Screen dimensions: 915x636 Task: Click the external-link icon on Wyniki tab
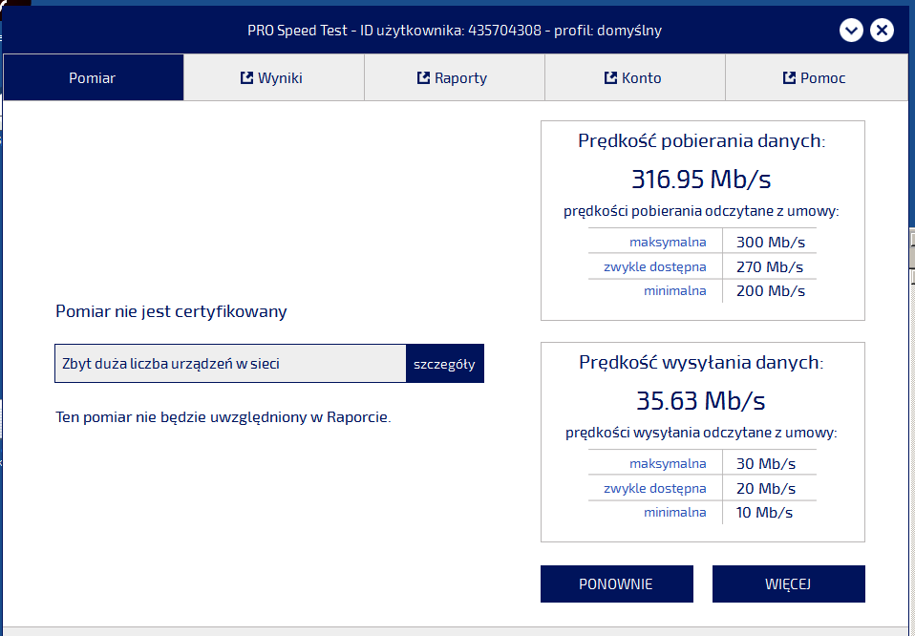point(246,78)
